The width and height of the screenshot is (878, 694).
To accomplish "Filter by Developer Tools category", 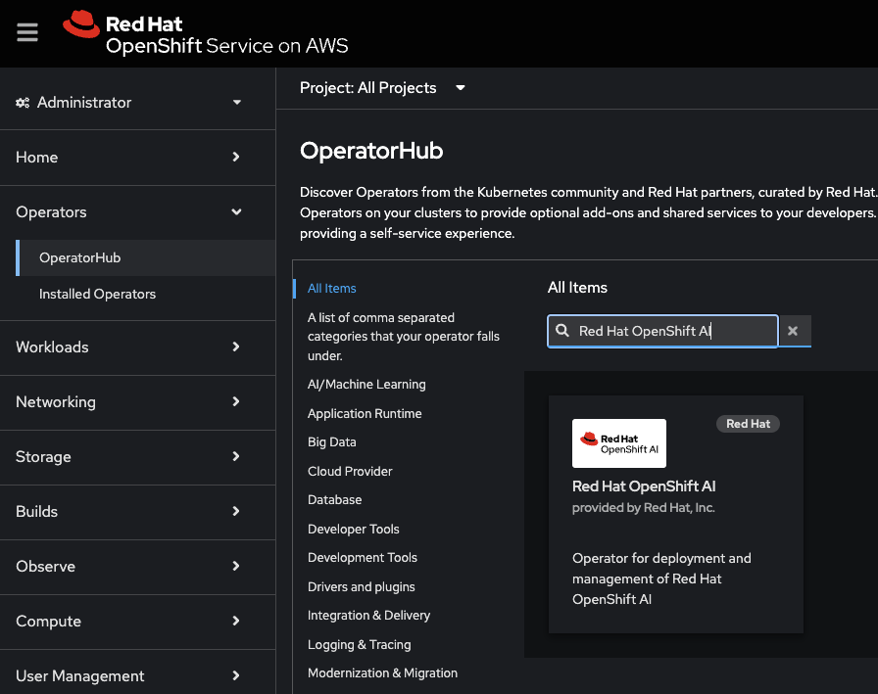I will pos(354,530).
